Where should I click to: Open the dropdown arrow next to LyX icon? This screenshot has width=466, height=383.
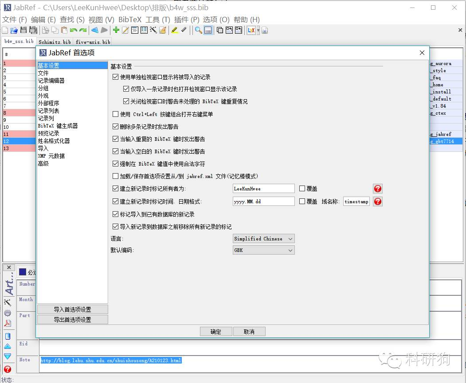coord(258,30)
